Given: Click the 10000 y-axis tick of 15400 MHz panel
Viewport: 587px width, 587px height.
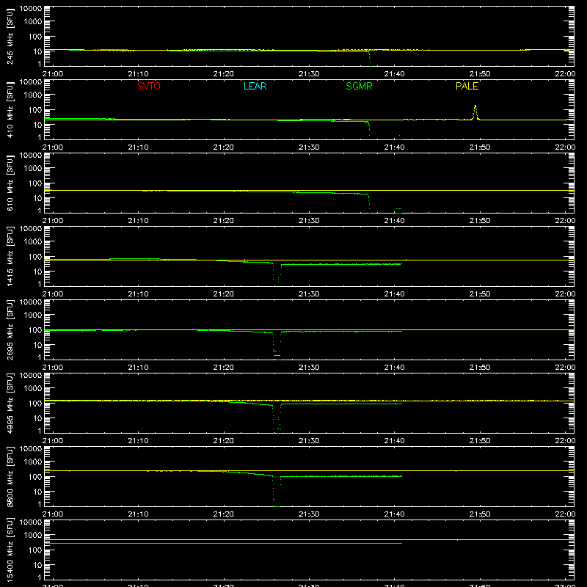Looking at the screenshot, I should tap(31, 522).
